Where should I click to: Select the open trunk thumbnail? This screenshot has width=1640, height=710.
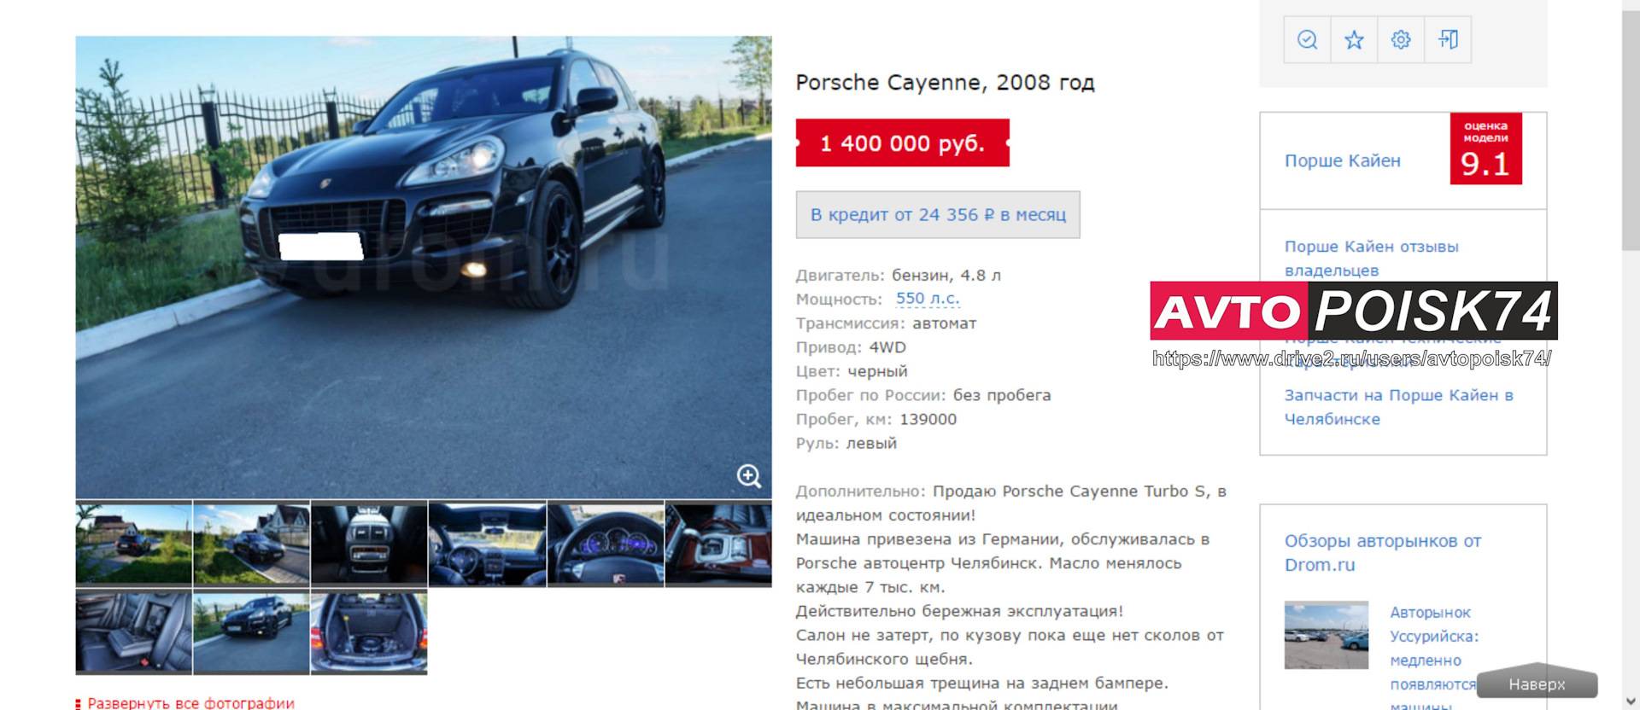click(369, 632)
